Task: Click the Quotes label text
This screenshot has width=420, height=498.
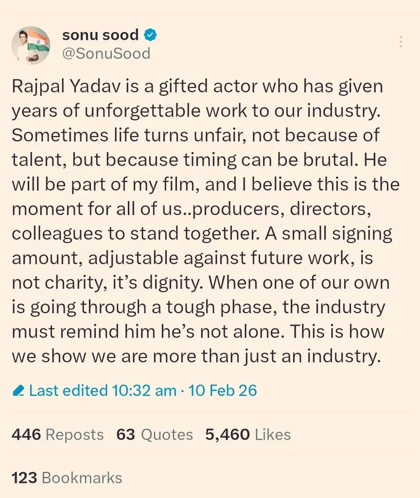Action: point(170,435)
